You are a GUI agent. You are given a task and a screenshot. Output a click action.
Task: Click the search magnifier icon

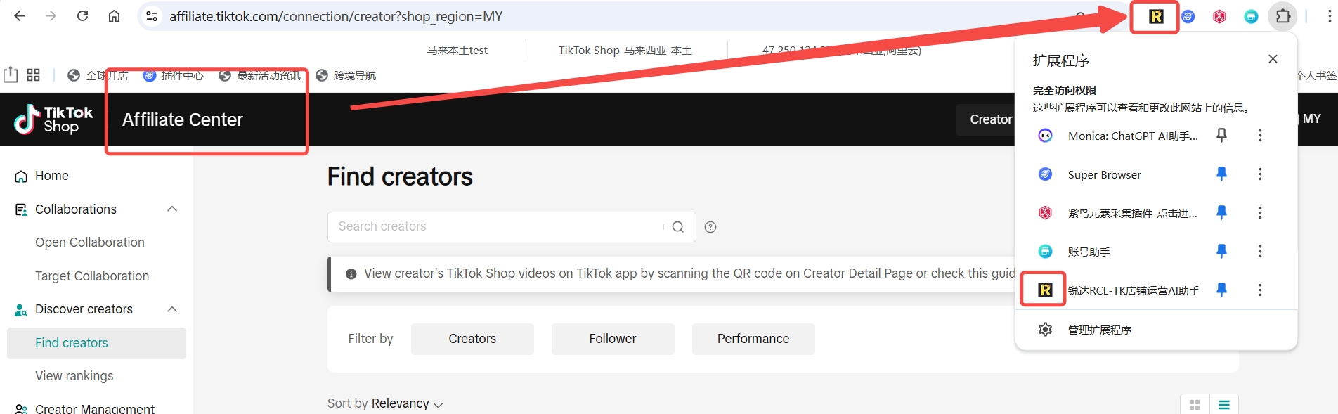[677, 227]
